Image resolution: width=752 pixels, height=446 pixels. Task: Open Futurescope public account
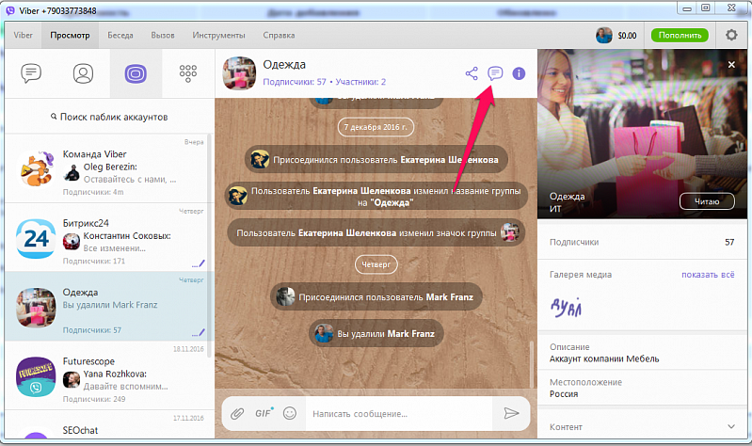(x=105, y=375)
